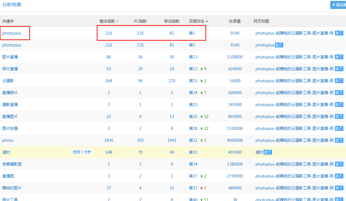Click red down arrow in 赚钱的图片 row
This screenshot has height=201, width=346.
coord(201,188)
